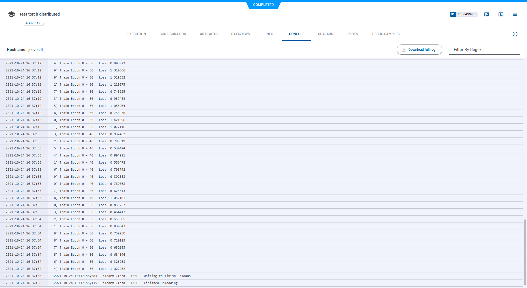The image size is (527, 288).
Task: Open the details split-view icon
Action: pyautogui.click(x=501, y=14)
